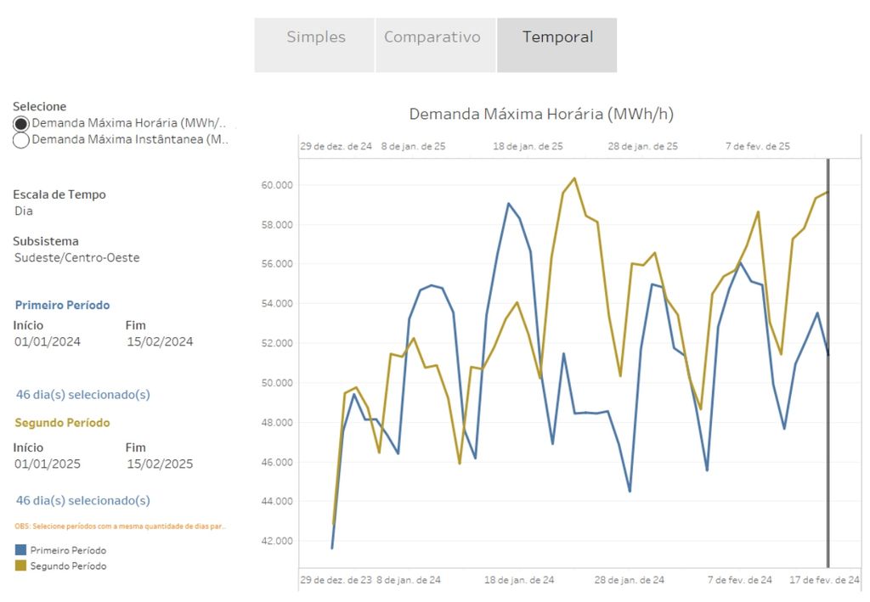Click the Segundo Período legend label
870x602 pixels.
pyautogui.click(x=69, y=566)
